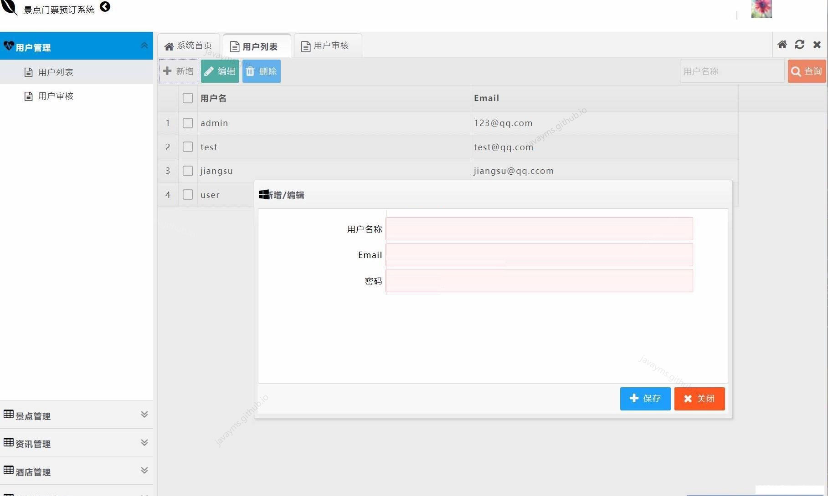Click the 用户名称 search input field

click(731, 71)
